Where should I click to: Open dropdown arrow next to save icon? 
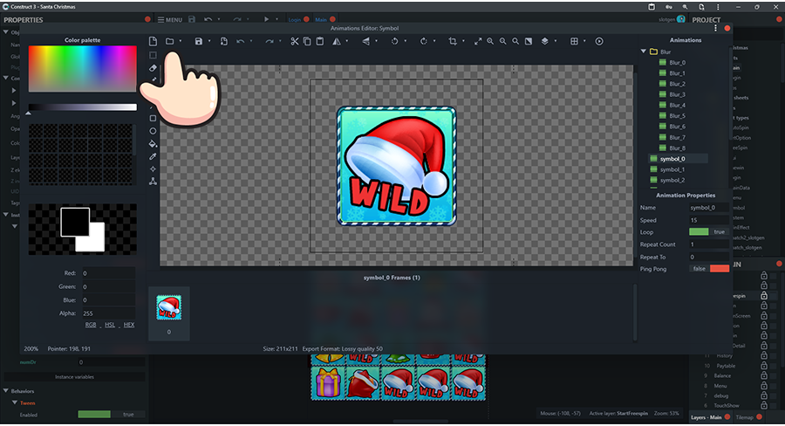209,41
